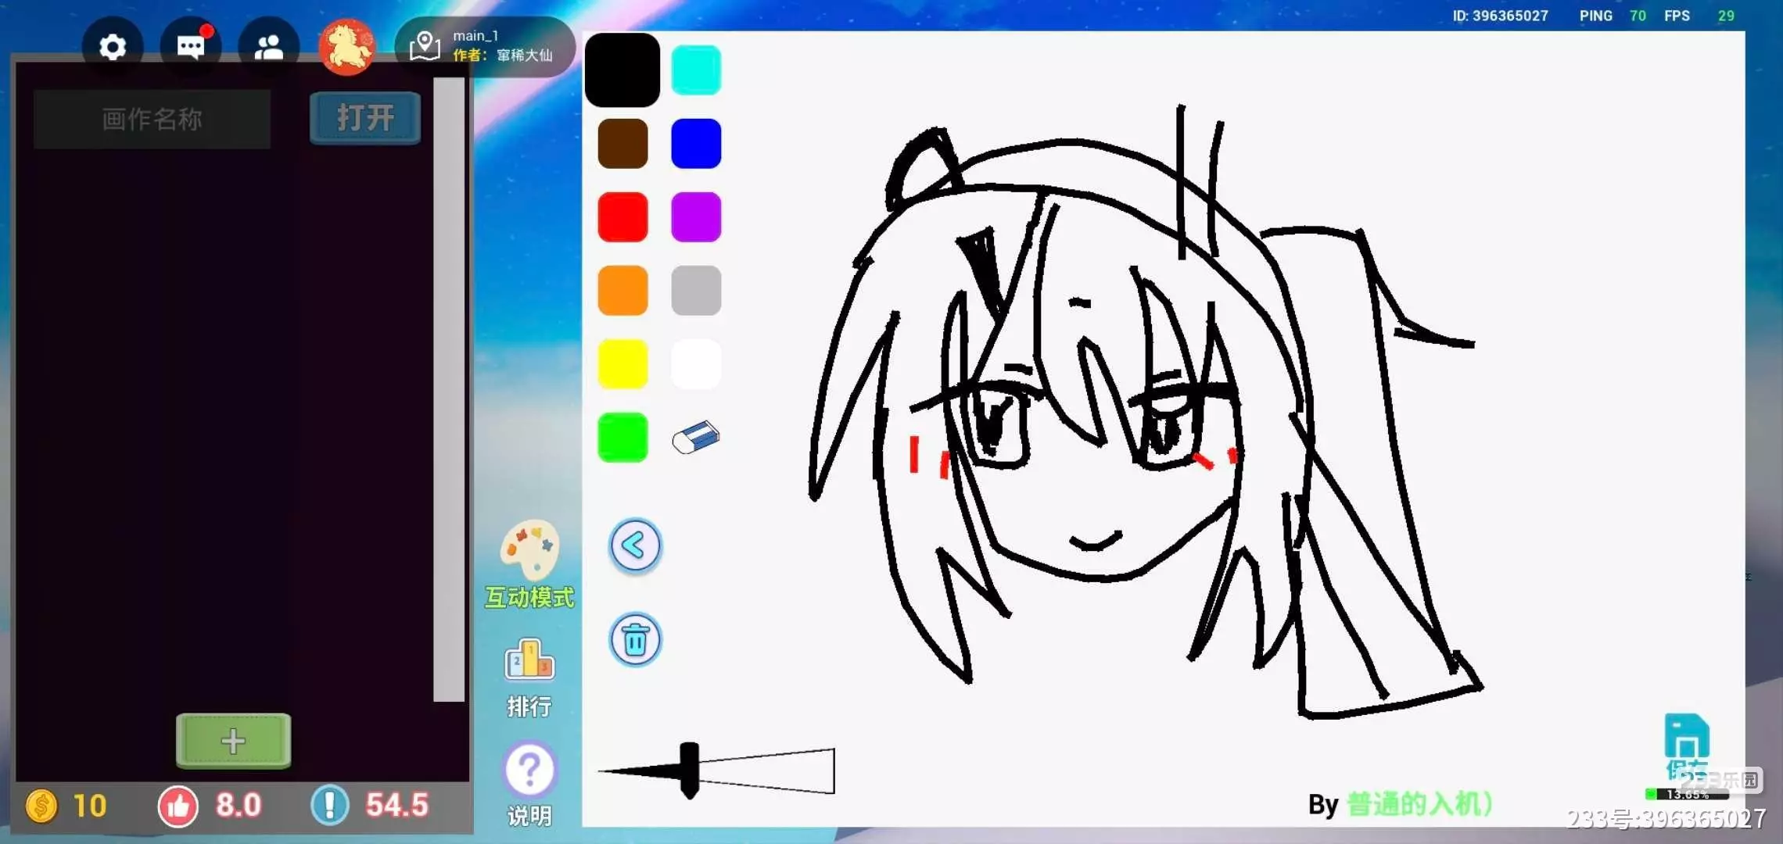Choose the purple color swatch

tap(696, 217)
